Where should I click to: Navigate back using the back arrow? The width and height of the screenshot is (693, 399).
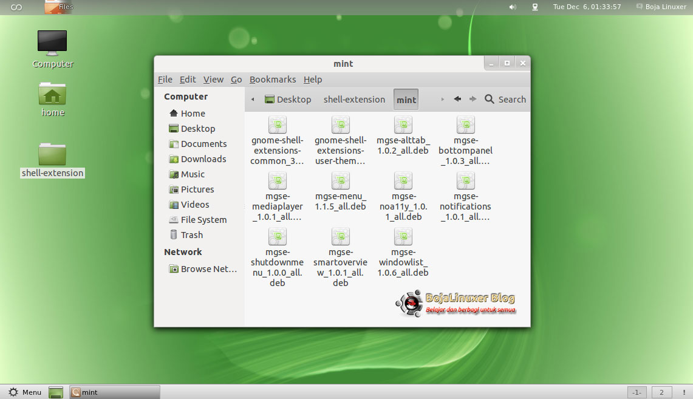coord(457,99)
